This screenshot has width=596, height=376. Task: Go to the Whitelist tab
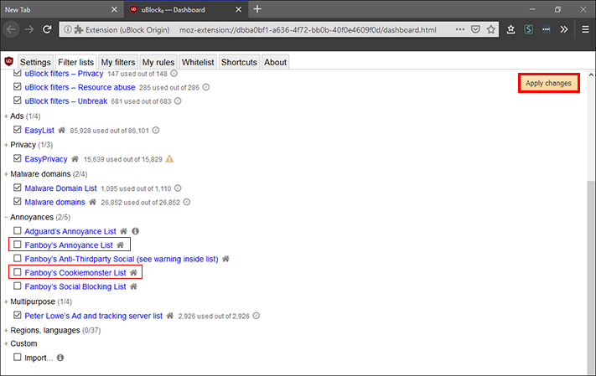pos(198,62)
